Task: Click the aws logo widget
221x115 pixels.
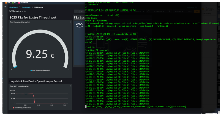Action: pyautogui.click(x=80, y=25)
